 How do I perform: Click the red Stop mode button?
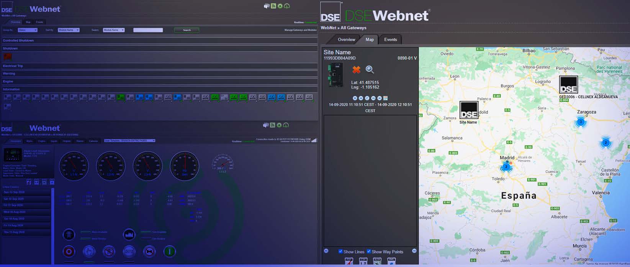click(x=69, y=251)
